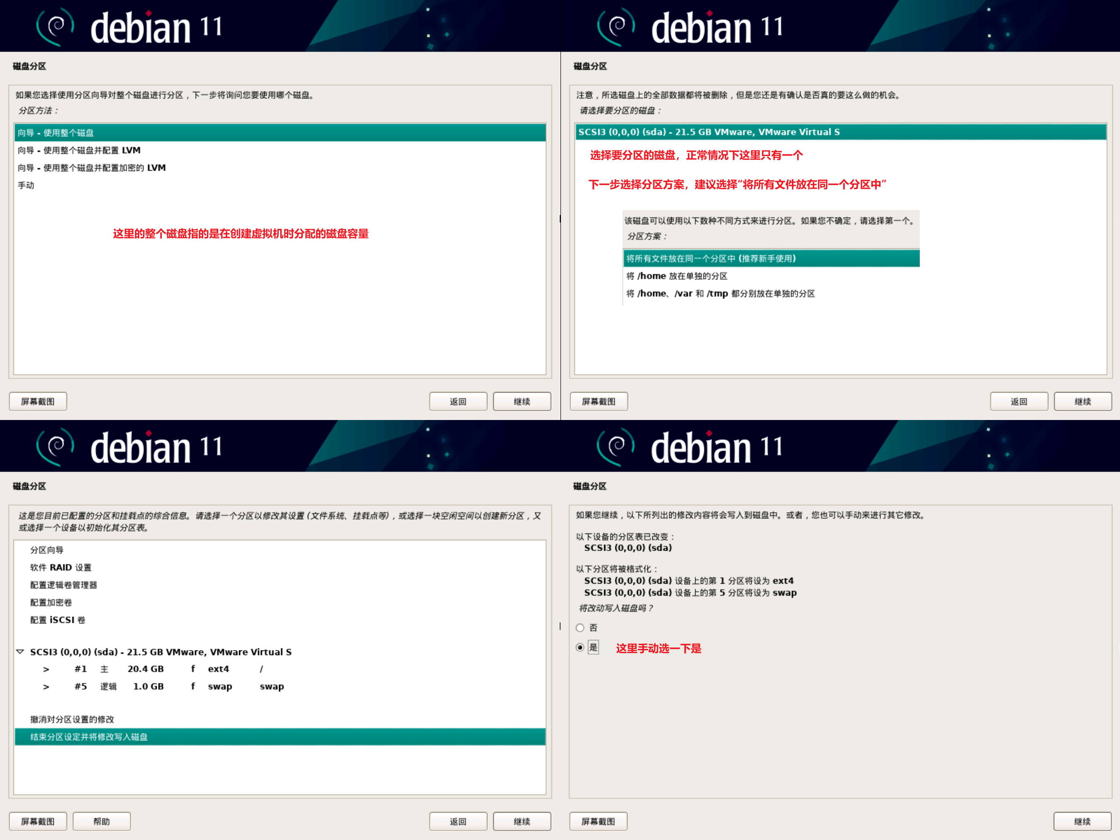Click 继续 in top-right installer window

(1083, 401)
